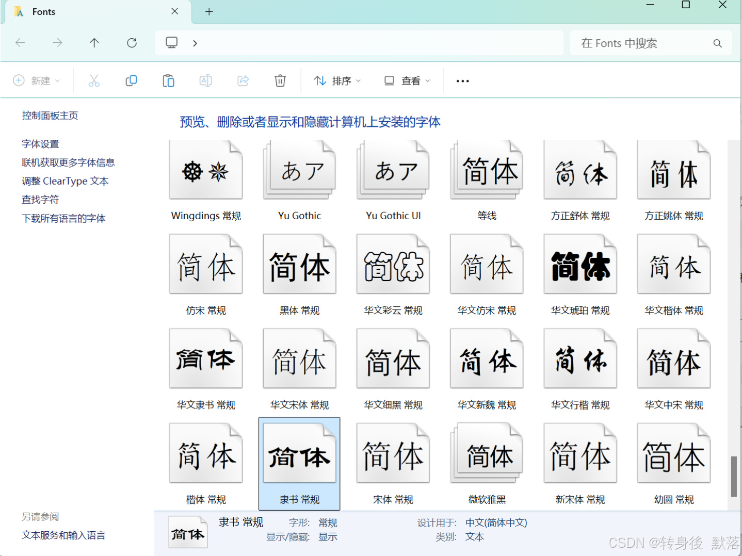Open the 排序 sort dropdown
Viewport: 742px width, 556px height.
(x=337, y=81)
